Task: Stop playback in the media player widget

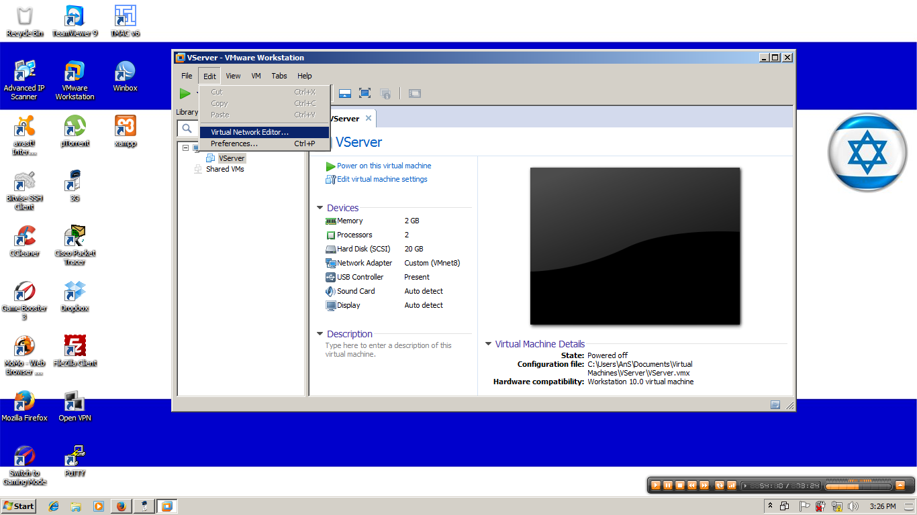Action: 680,485
